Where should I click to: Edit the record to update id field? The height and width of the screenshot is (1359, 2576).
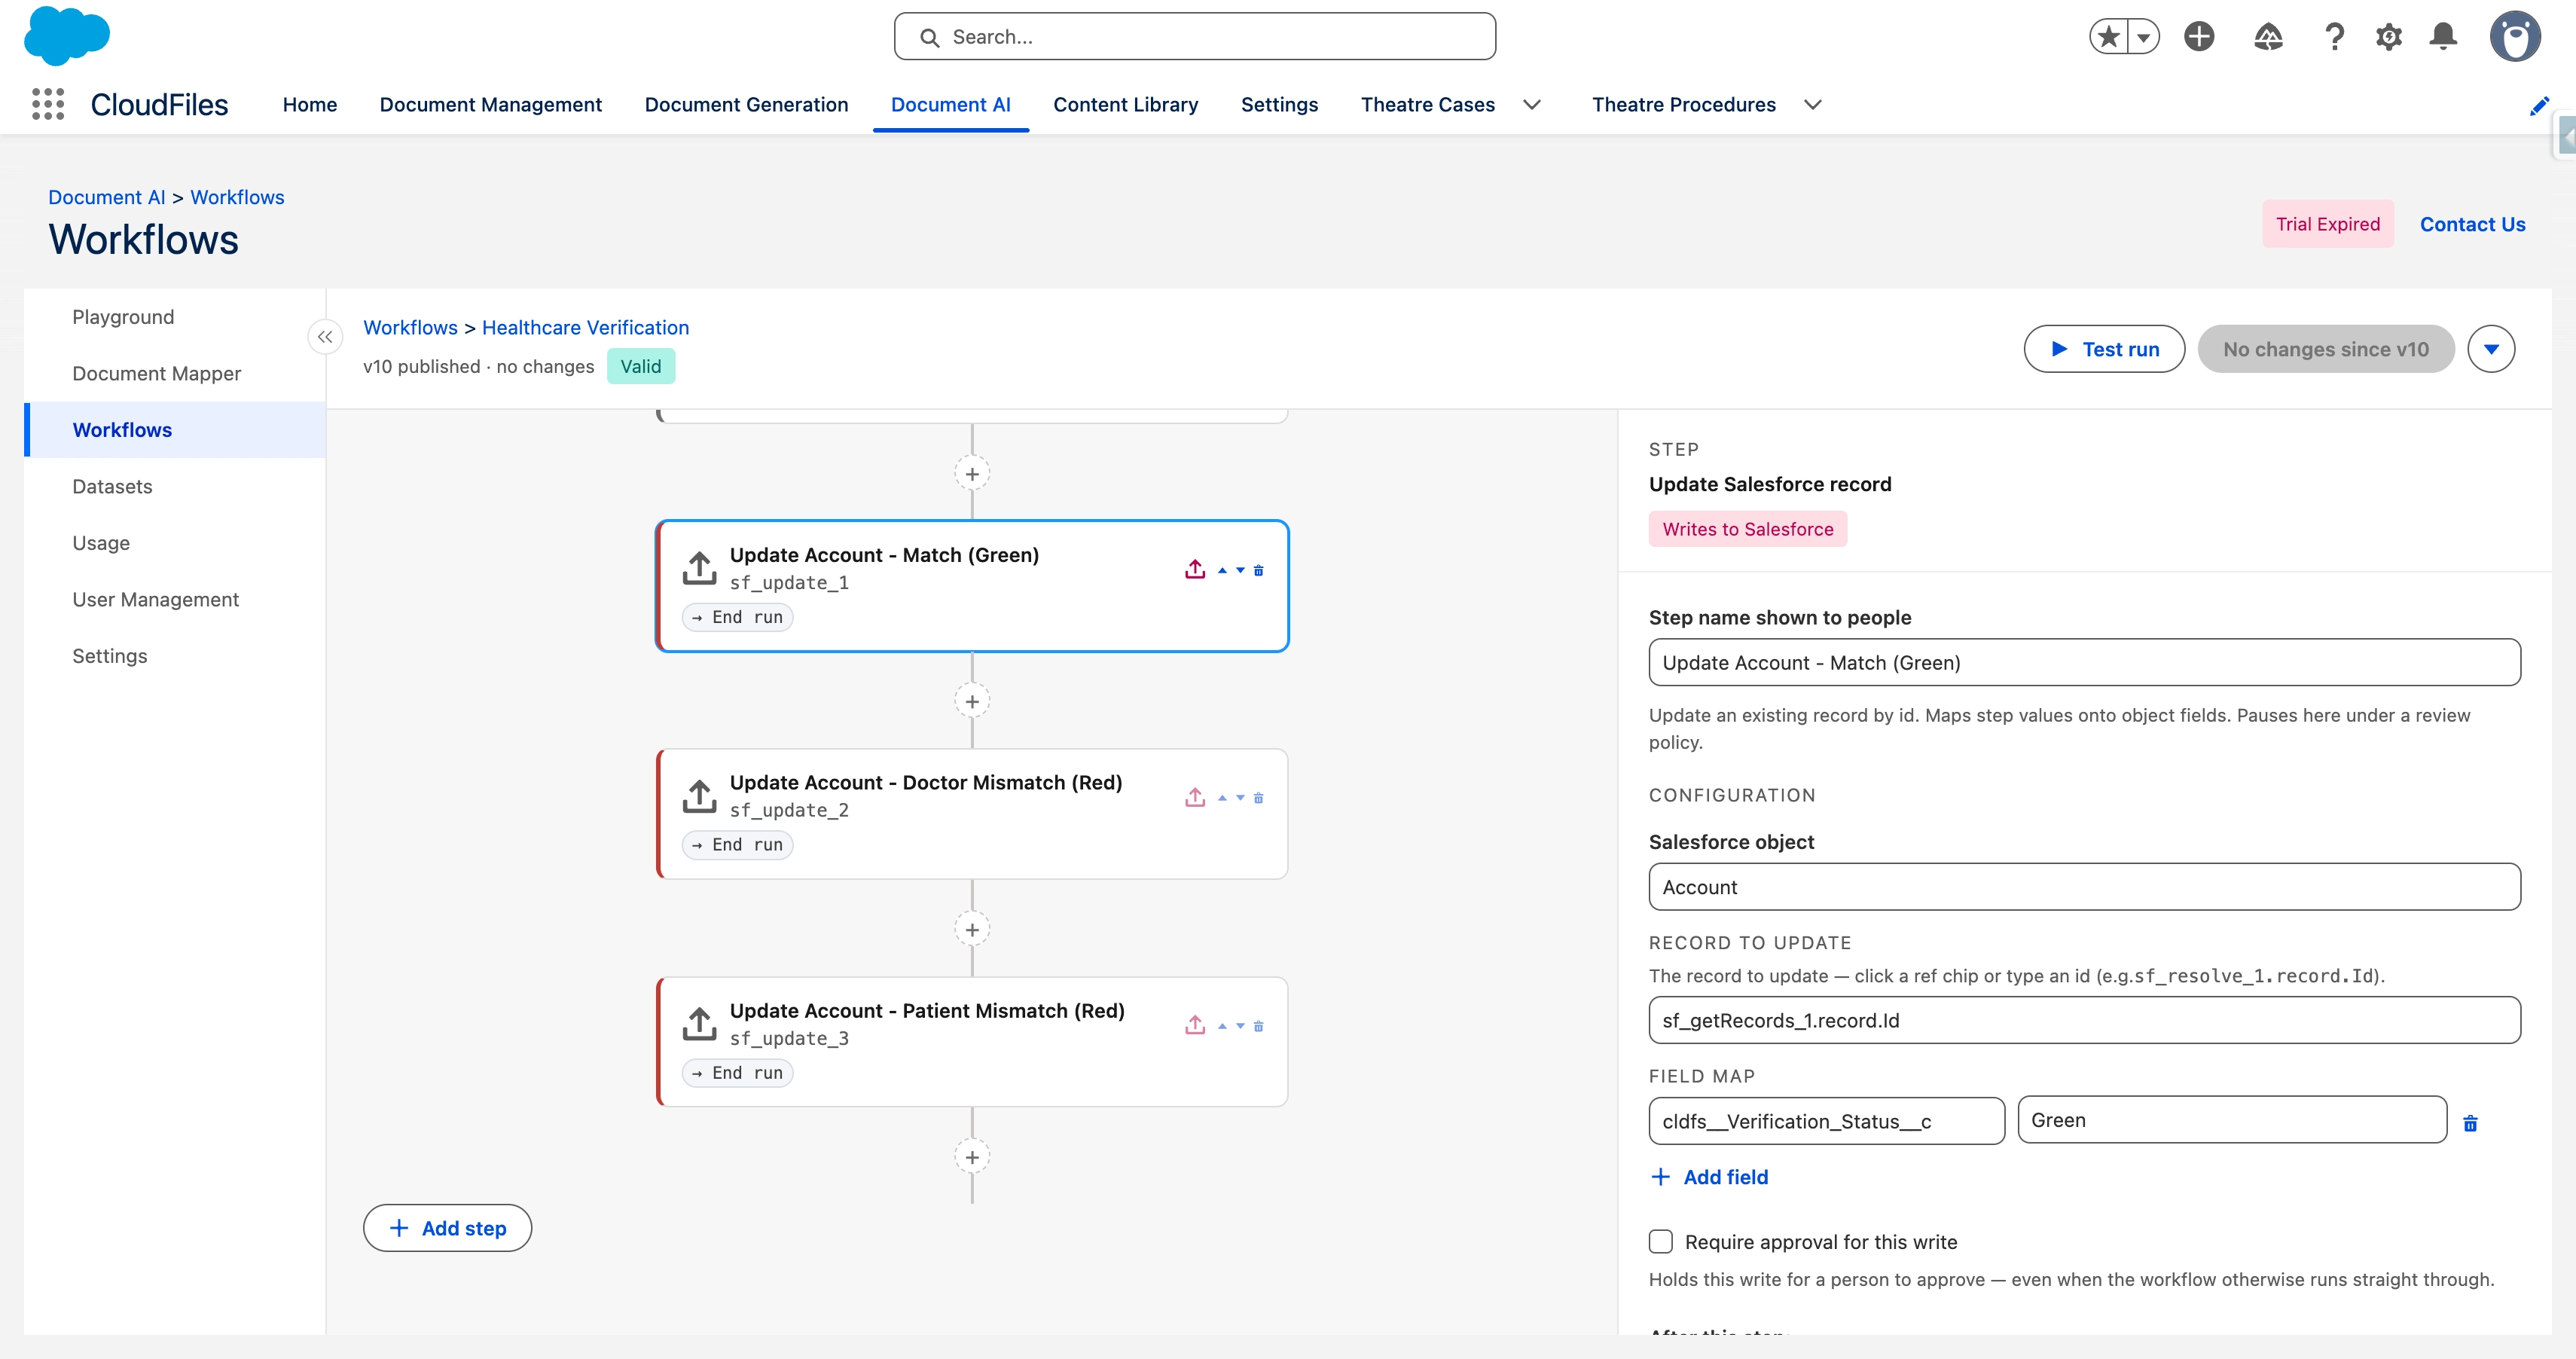click(2084, 1020)
